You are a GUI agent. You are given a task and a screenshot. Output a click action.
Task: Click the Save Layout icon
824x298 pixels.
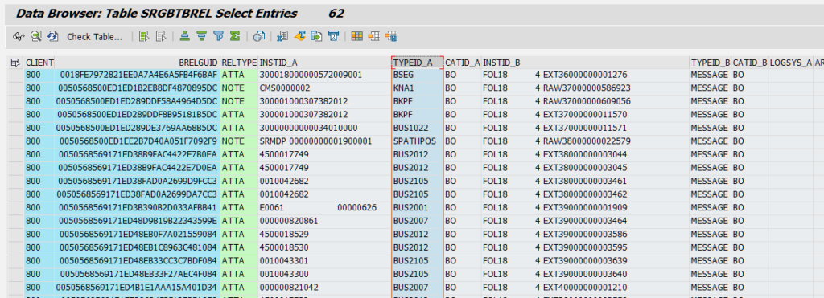point(390,36)
